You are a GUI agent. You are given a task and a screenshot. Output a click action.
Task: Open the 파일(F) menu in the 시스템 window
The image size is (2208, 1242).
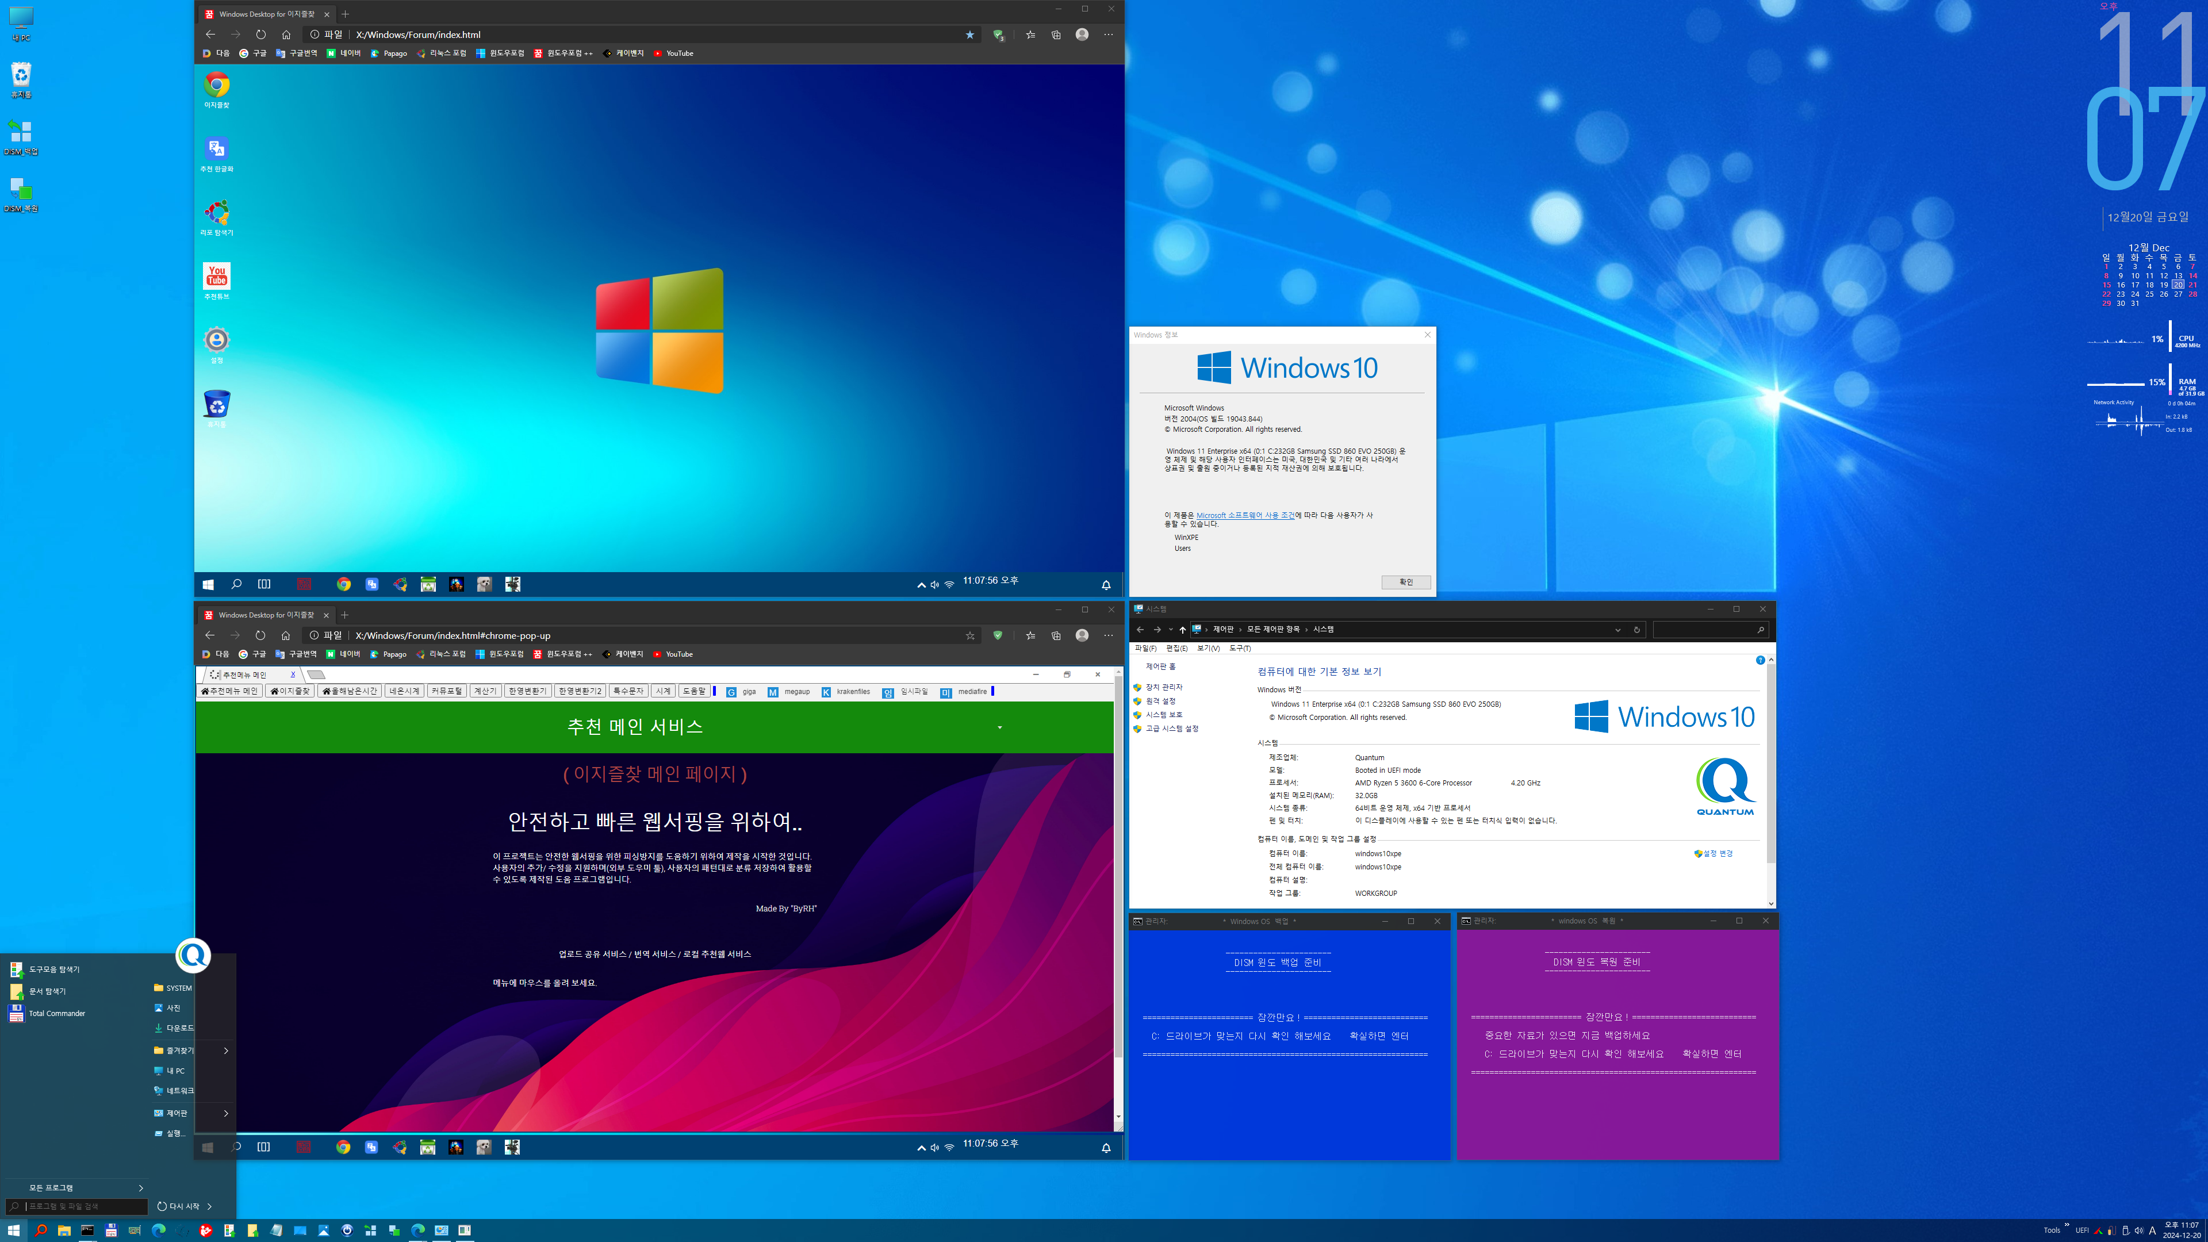1146,648
